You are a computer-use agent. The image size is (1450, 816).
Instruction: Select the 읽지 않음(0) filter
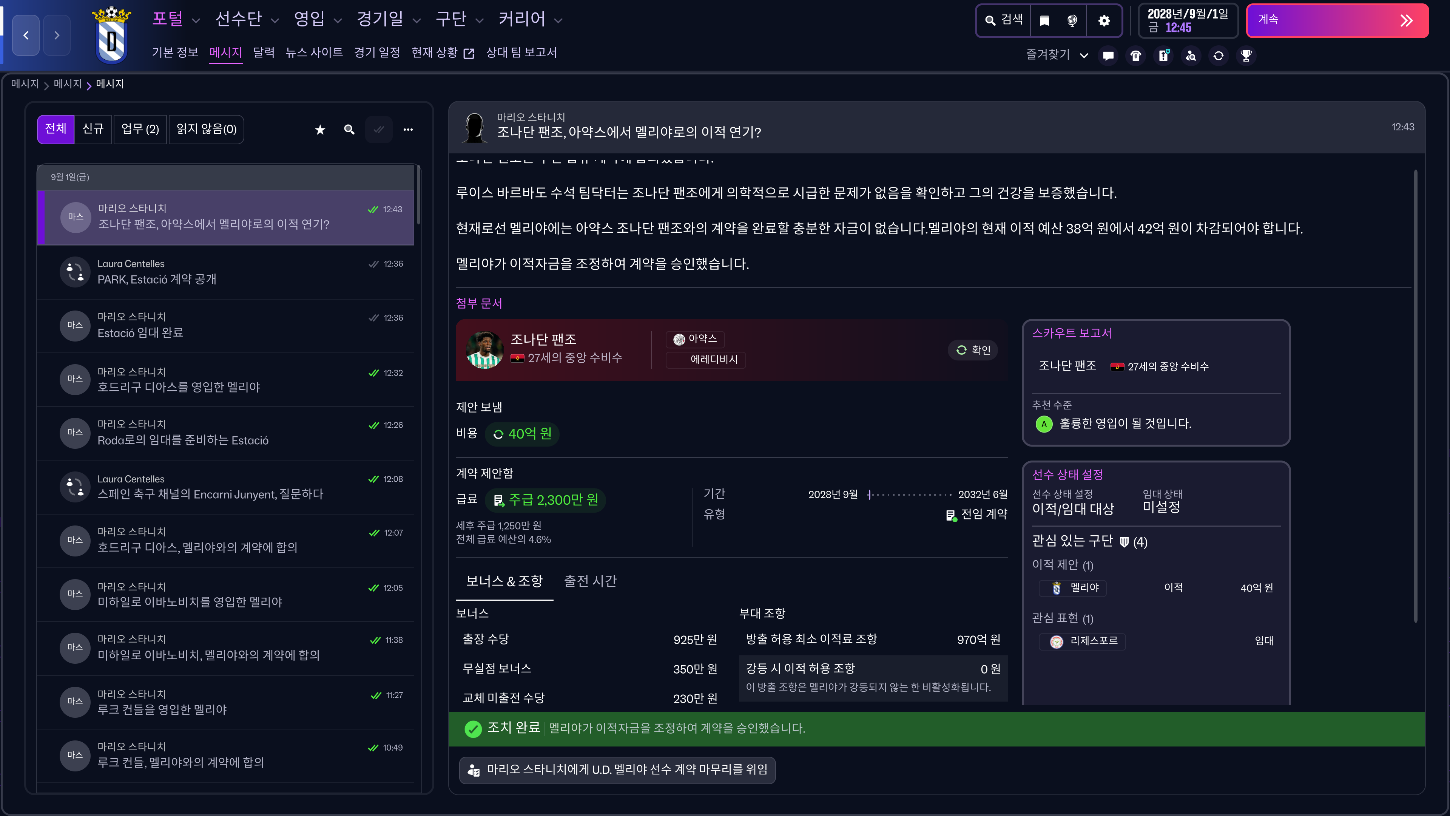tap(206, 129)
